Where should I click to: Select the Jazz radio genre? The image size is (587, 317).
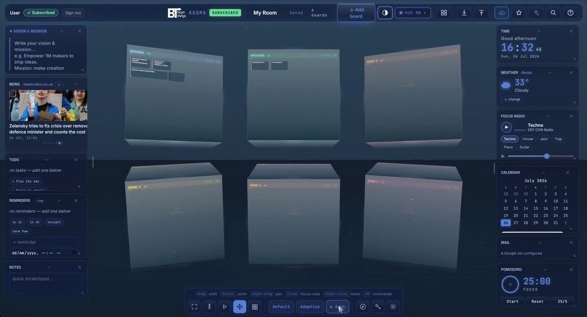point(544,139)
